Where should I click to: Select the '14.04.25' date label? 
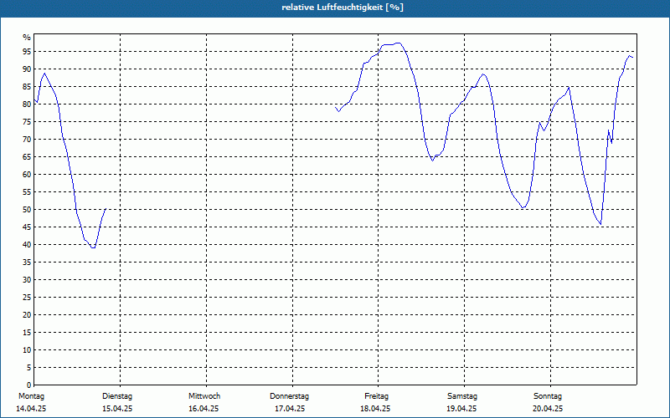pyautogui.click(x=31, y=409)
